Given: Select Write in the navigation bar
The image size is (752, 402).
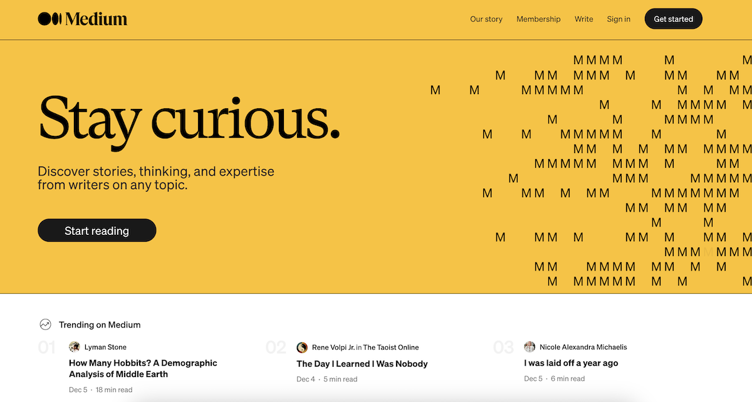Looking at the screenshot, I should 583,19.
